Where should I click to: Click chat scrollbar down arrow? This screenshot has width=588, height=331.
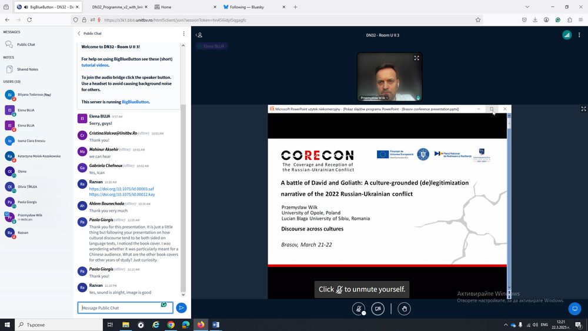pyautogui.click(x=183, y=295)
